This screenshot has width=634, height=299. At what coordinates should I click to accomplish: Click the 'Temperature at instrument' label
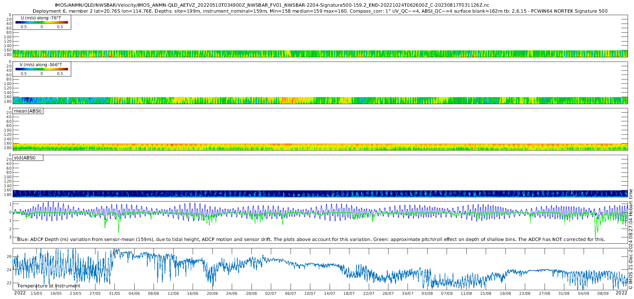(49, 286)
